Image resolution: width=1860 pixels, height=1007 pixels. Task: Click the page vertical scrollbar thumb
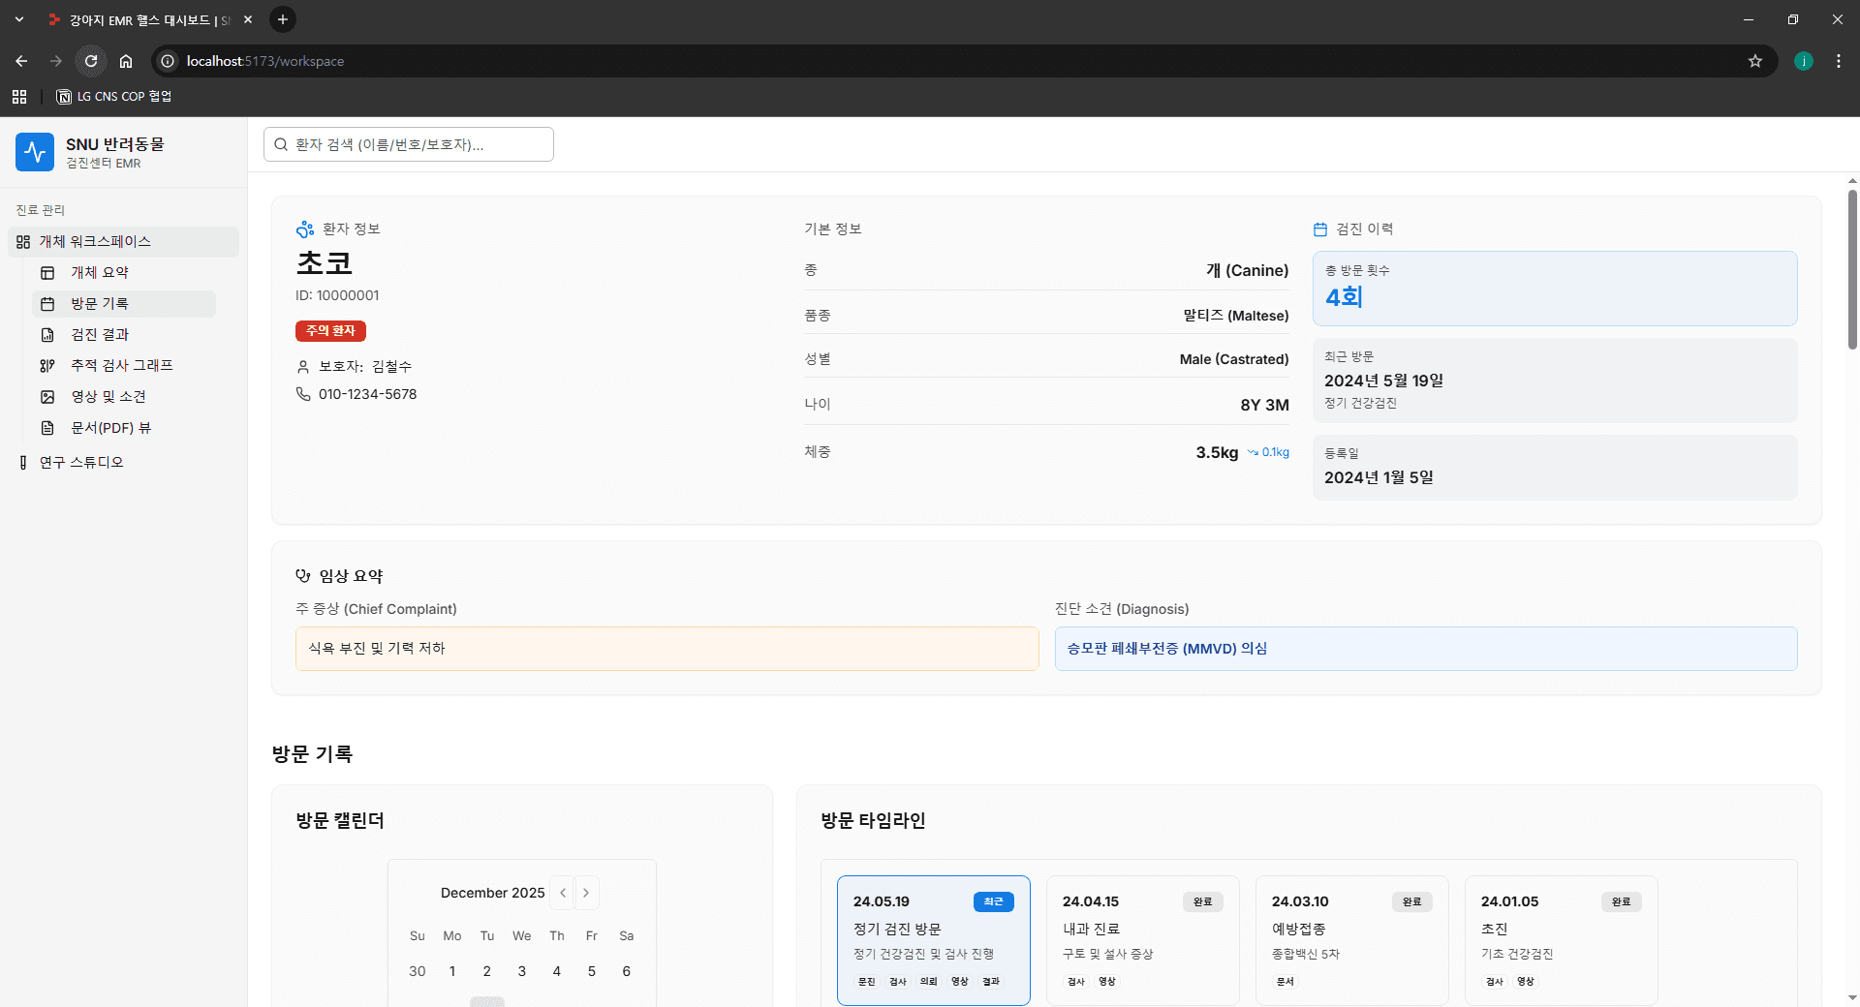coord(1852,269)
